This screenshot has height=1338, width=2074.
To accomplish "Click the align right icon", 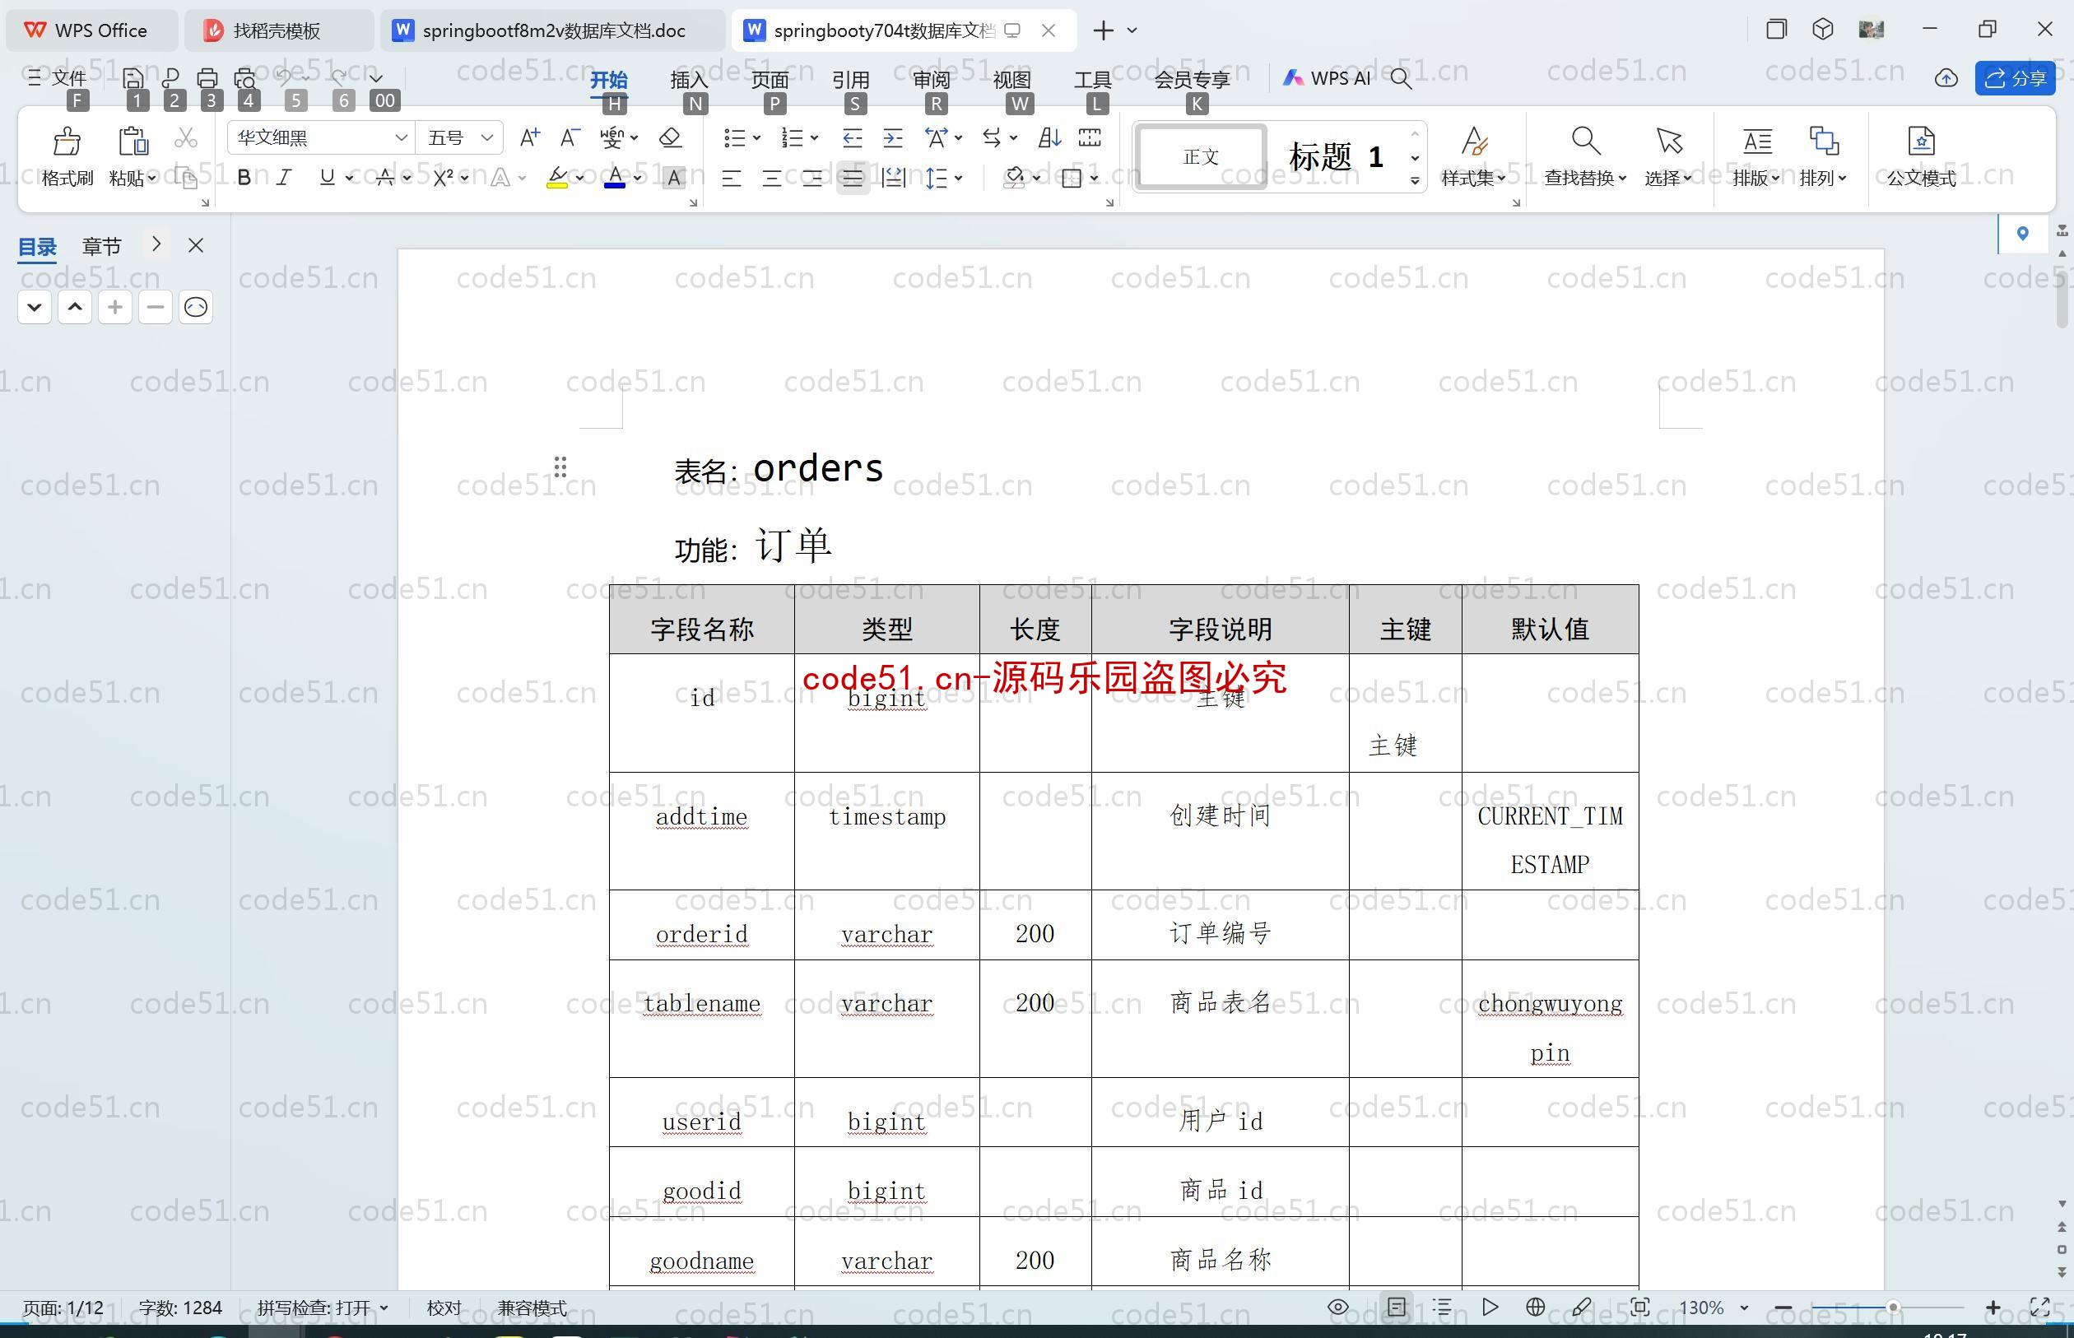I will 812,178.
